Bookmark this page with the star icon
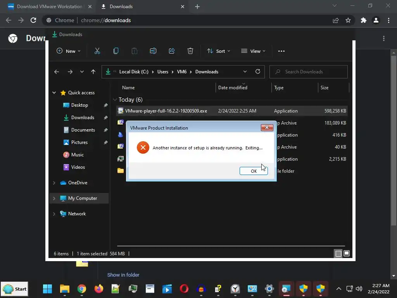Viewport: 397px width, 298px height. point(348,20)
